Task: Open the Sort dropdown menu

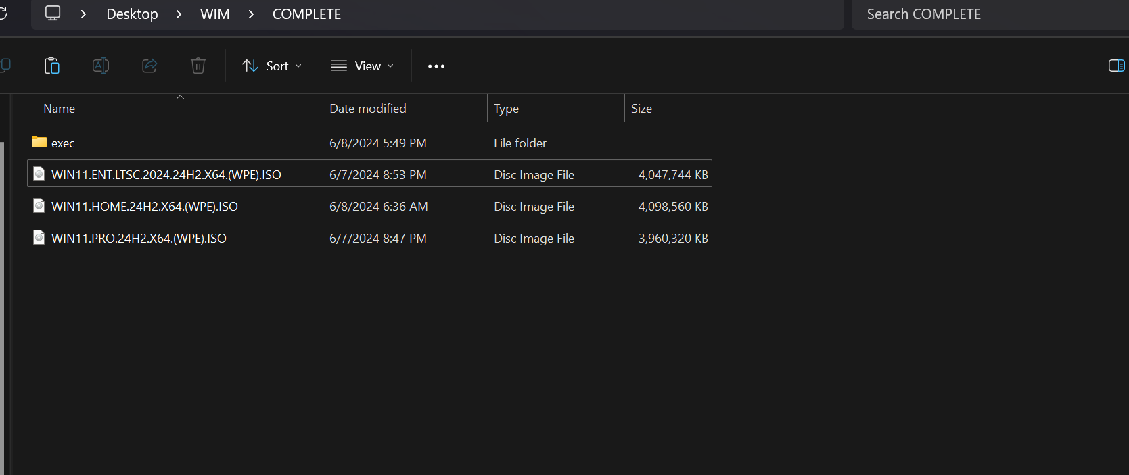Action: 272,66
